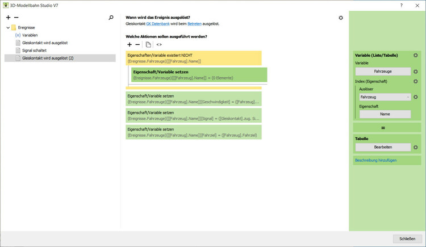
Task: Click the GK Datenbank link
Action: click(156, 24)
